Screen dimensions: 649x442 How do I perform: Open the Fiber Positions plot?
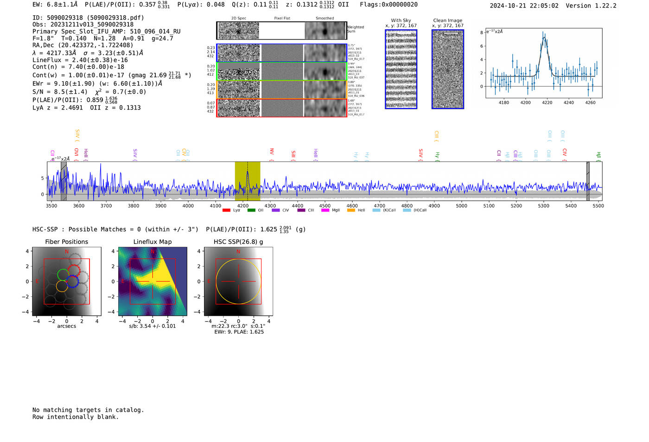pos(67,282)
